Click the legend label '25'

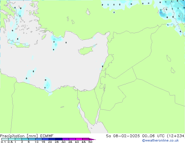57,142
